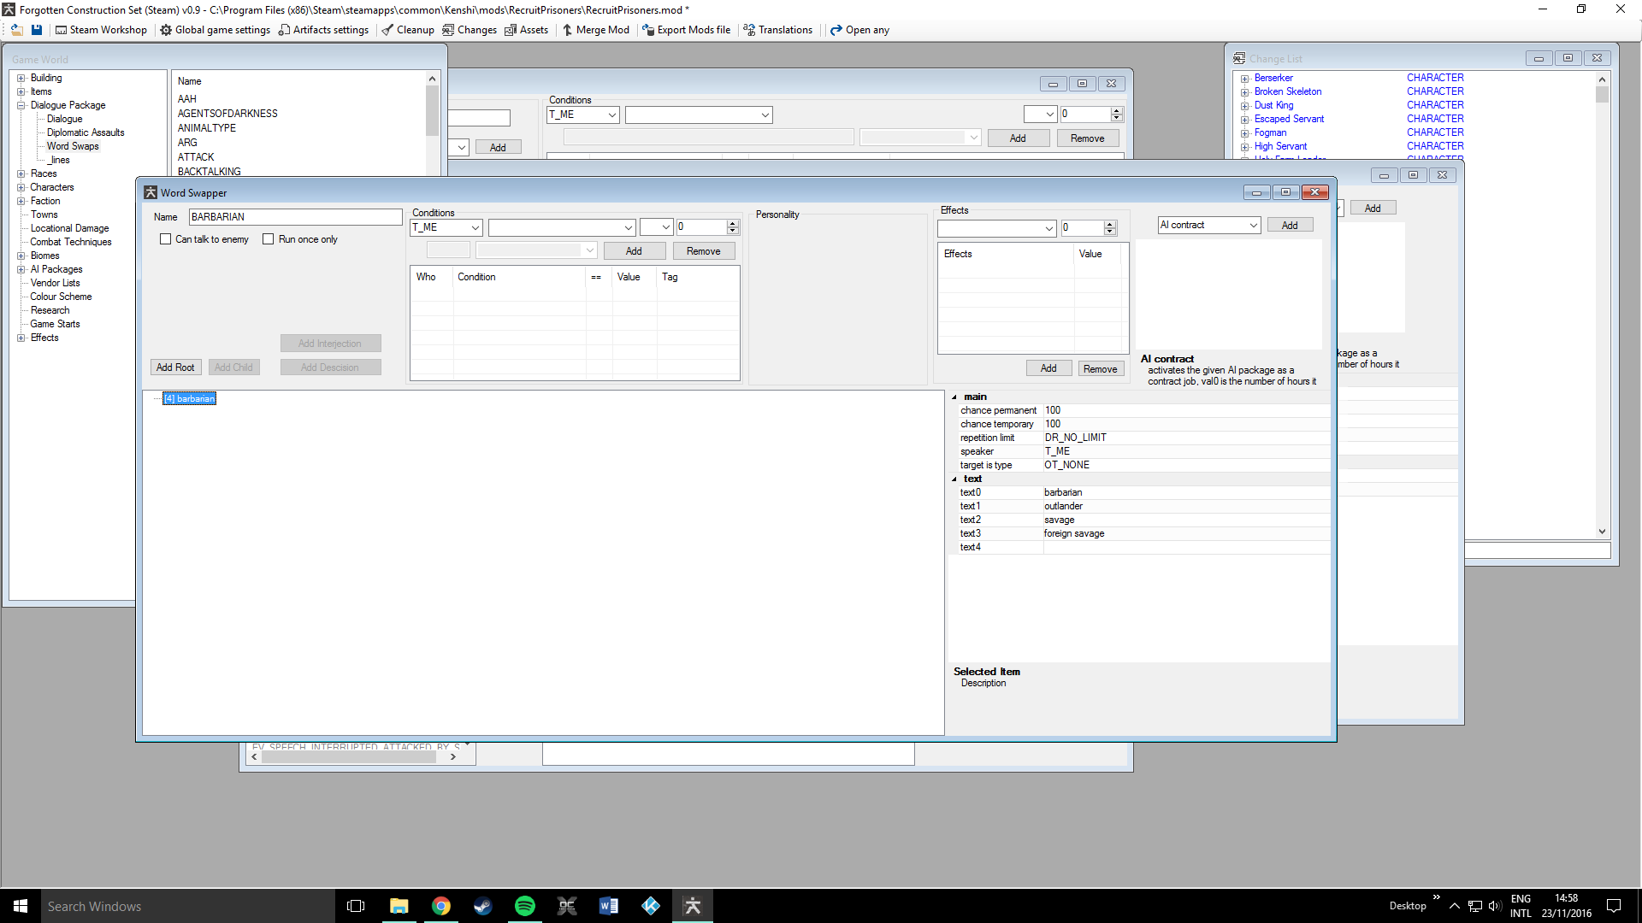Viewport: 1642px width, 923px height.
Task: Expand the Berserker entry in Change List
Action: (1245, 79)
